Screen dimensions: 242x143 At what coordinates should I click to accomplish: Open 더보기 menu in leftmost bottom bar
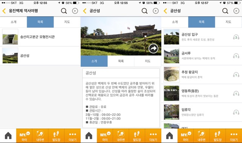[x=72, y=135]
